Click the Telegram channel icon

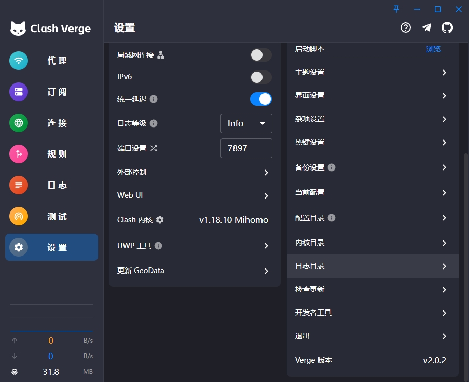coord(426,28)
